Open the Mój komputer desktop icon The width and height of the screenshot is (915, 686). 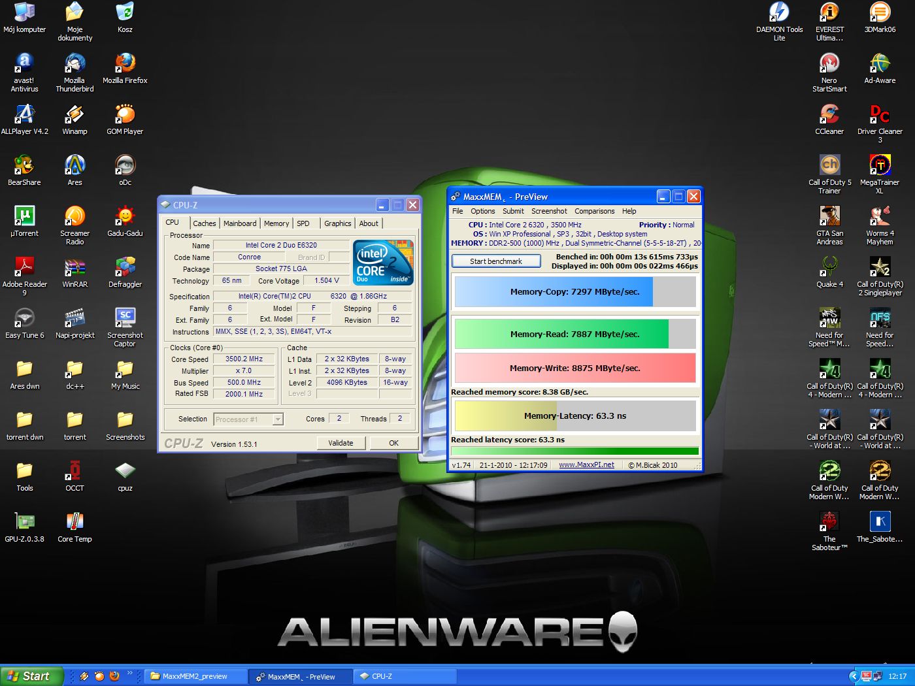click(x=24, y=18)
